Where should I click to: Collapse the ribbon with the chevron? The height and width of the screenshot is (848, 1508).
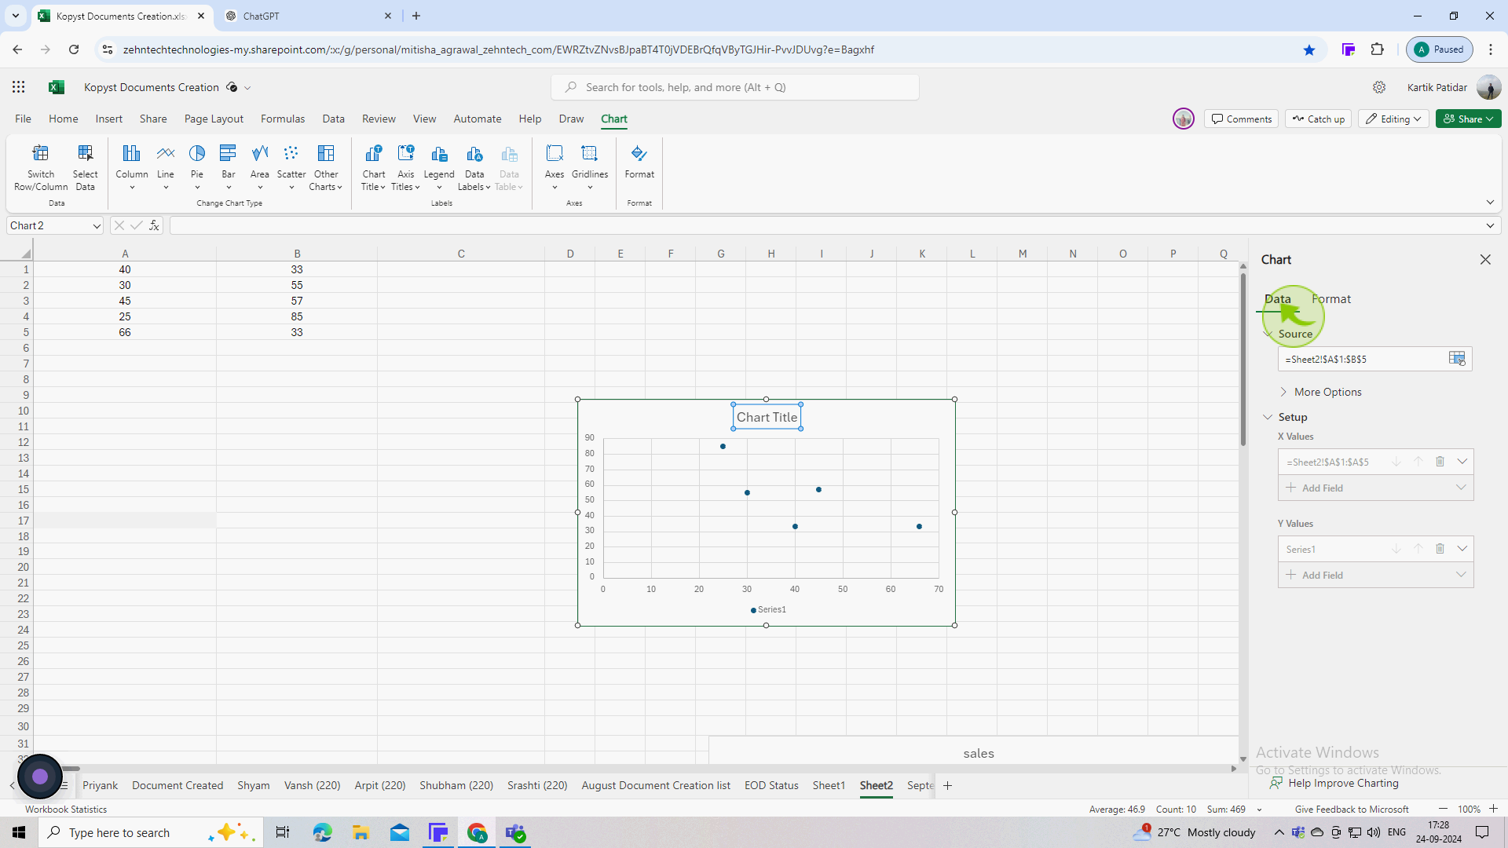tap(1490, 203)
